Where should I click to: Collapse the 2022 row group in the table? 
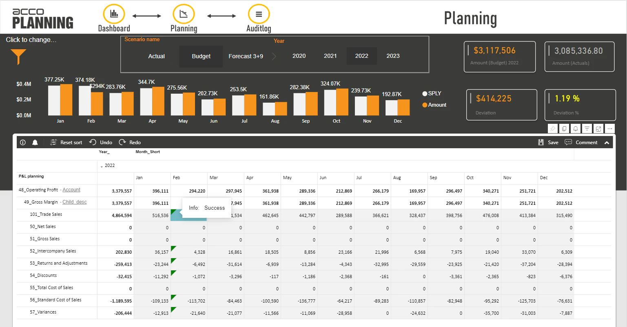101,166
